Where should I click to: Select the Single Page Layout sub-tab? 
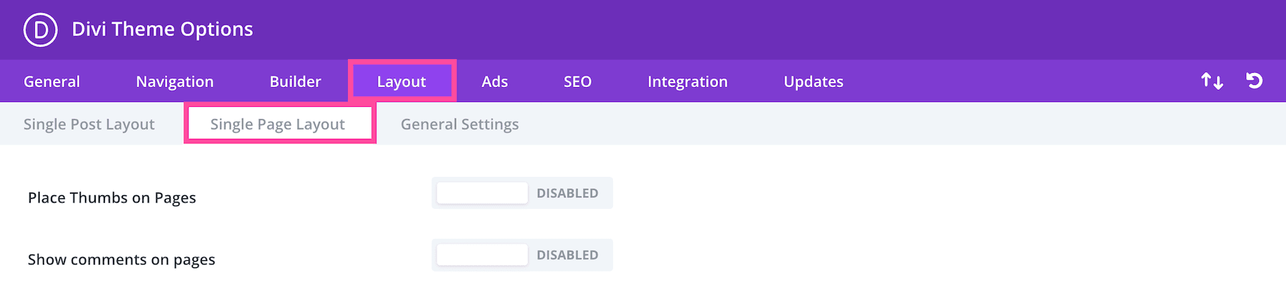pos(278,124)
